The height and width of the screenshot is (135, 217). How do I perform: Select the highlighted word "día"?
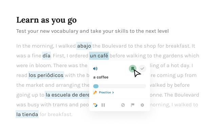coord(46,55)
